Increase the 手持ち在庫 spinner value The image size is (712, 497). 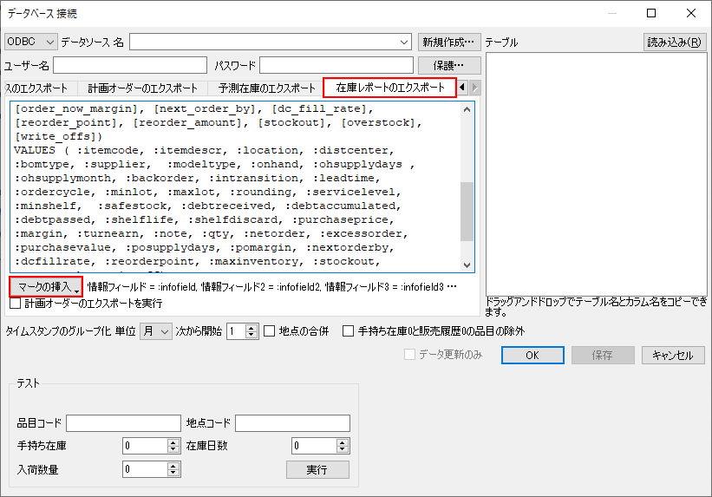173,442
